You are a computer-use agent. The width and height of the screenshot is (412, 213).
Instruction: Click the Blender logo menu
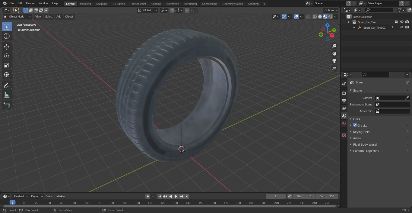[5, 3]
